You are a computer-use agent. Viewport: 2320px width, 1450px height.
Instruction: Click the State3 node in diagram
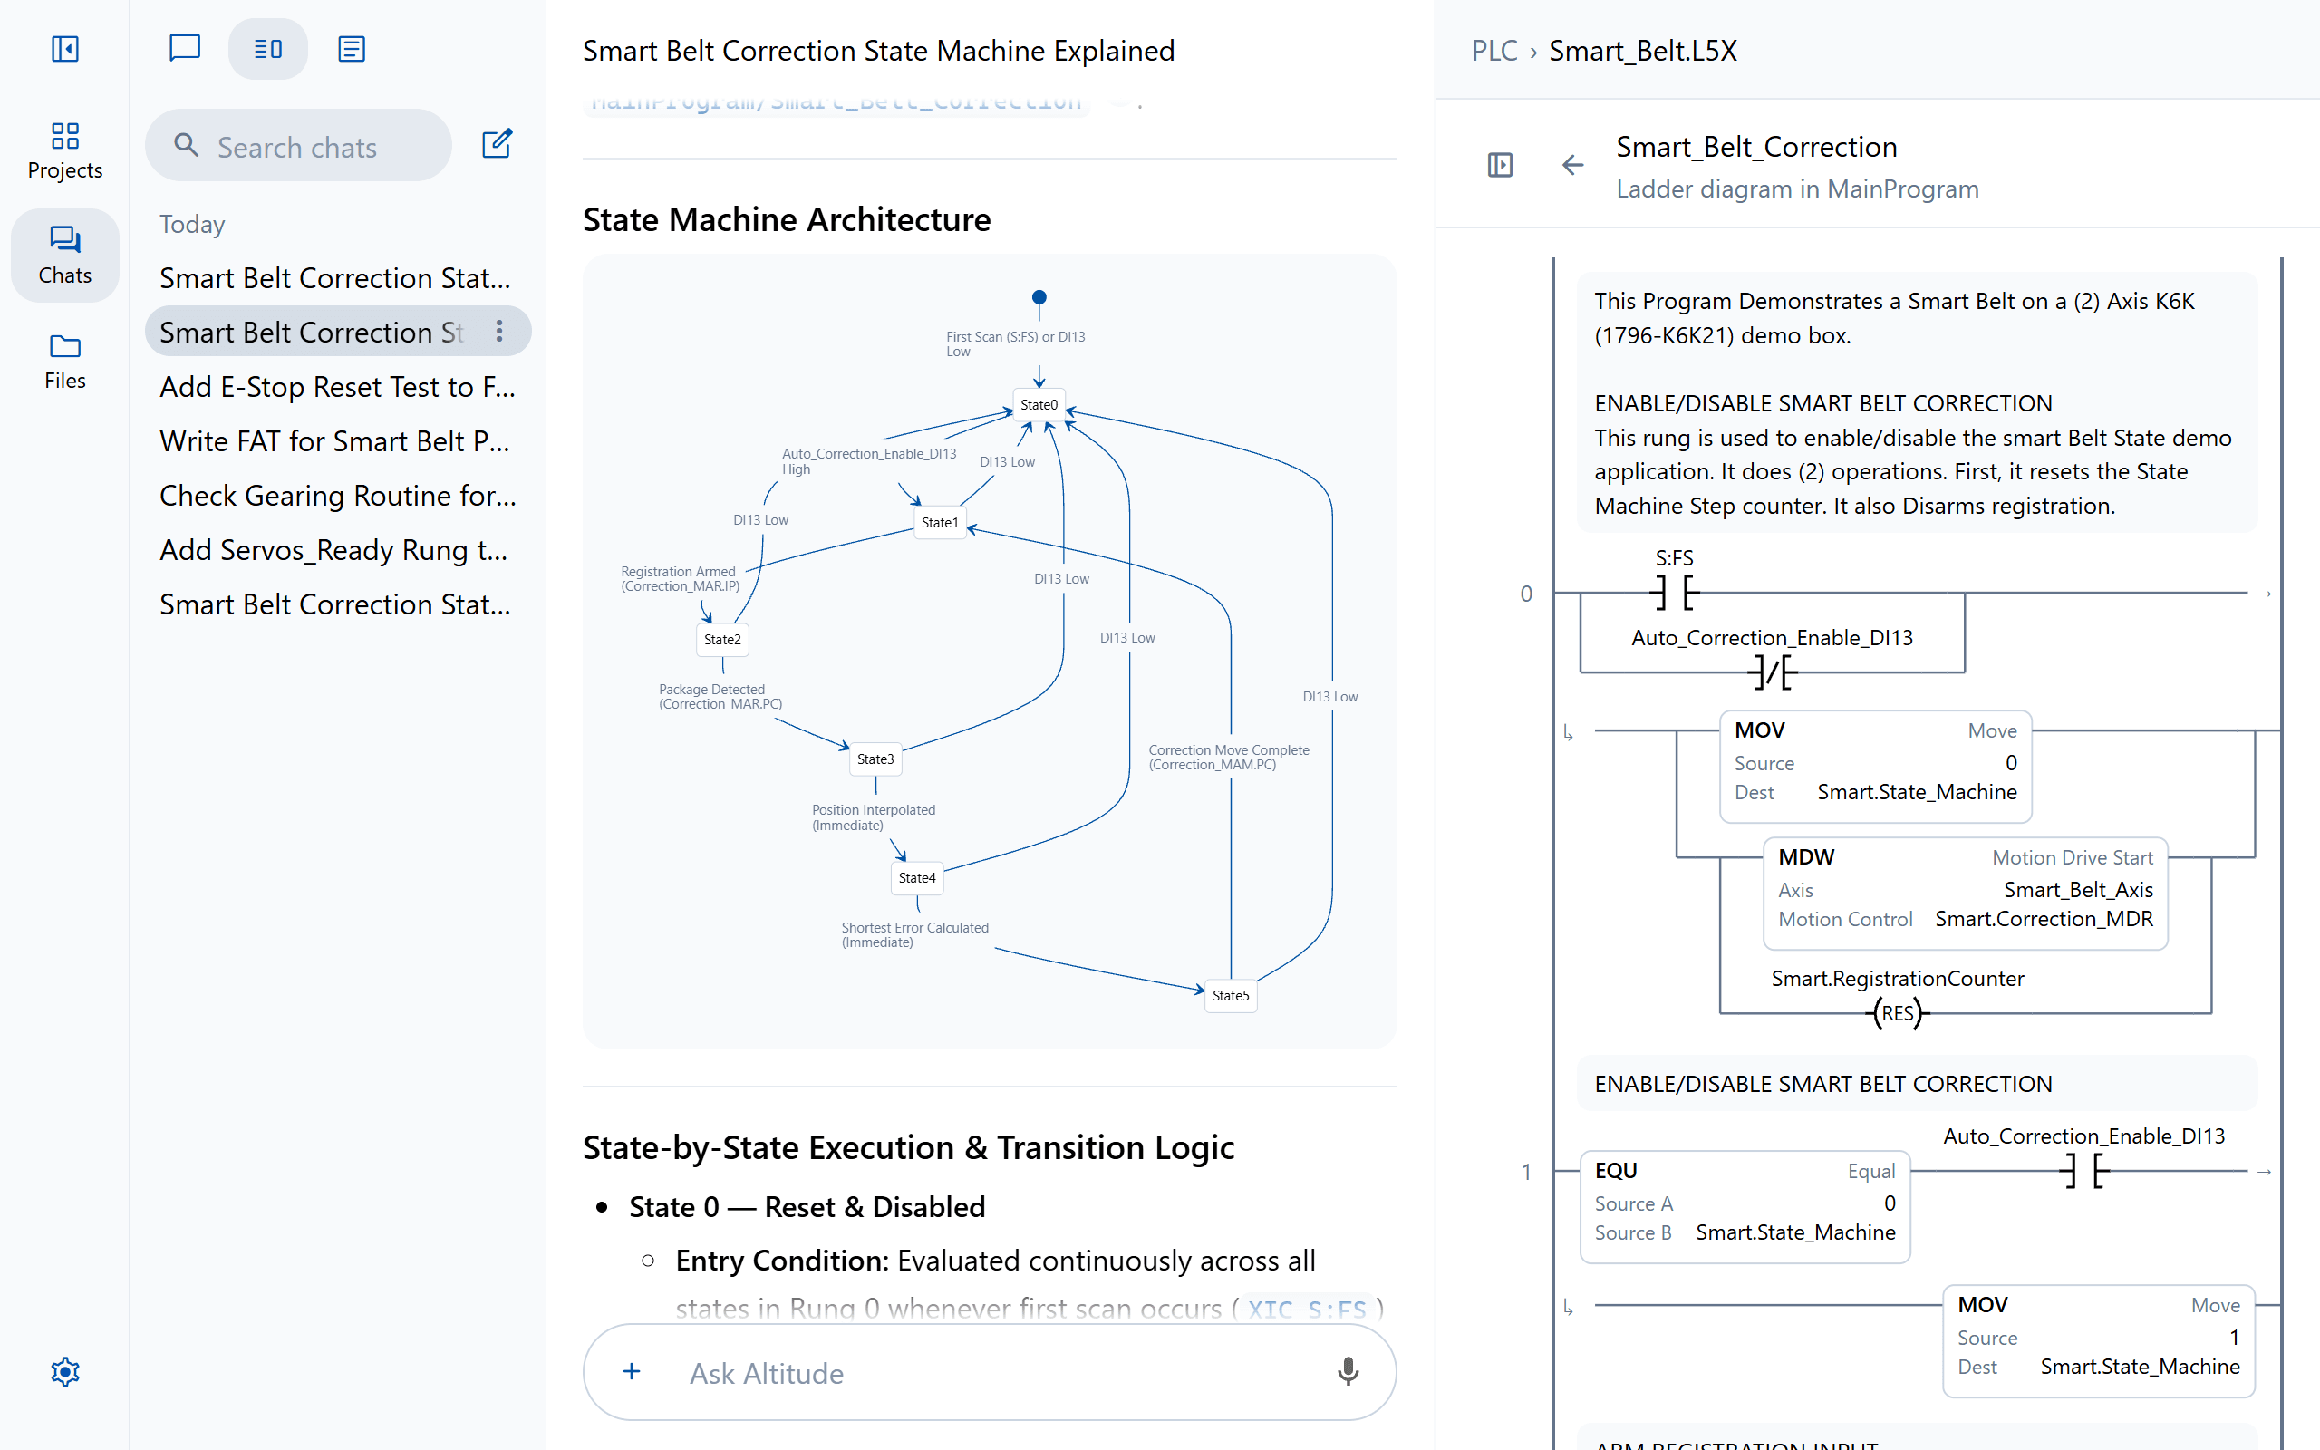875,759
